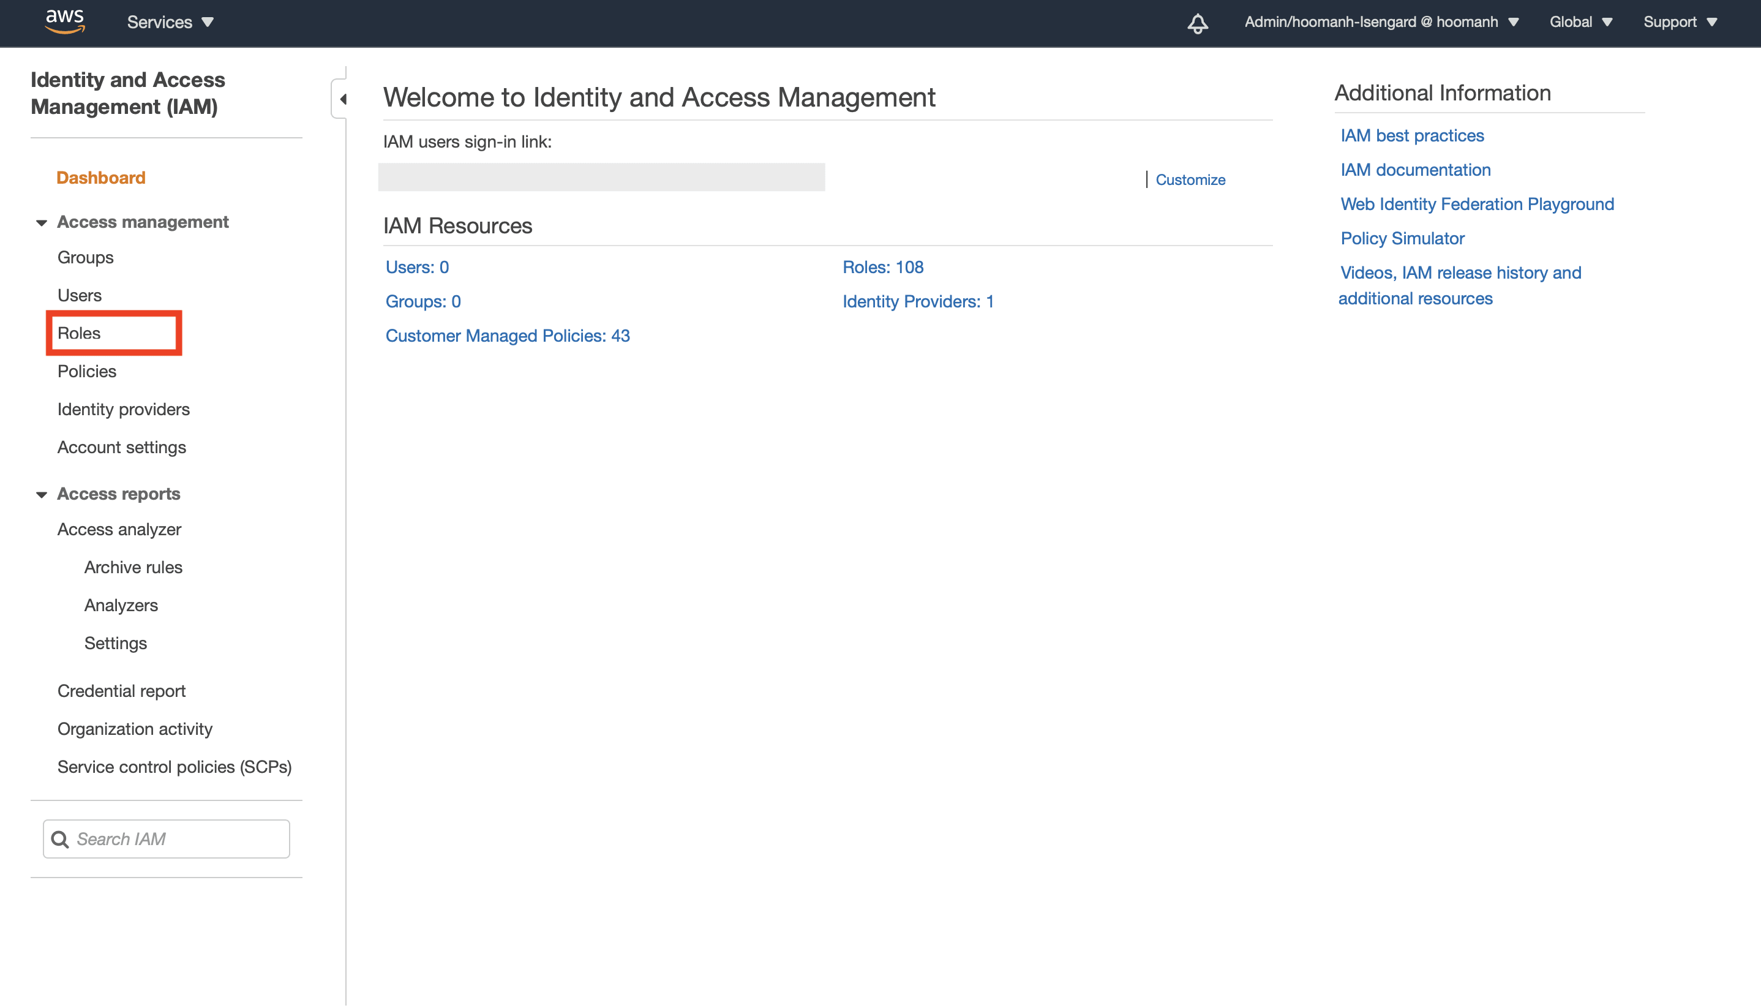
Task: Open Service control policies (SCPs)
Action: point(175,767)
